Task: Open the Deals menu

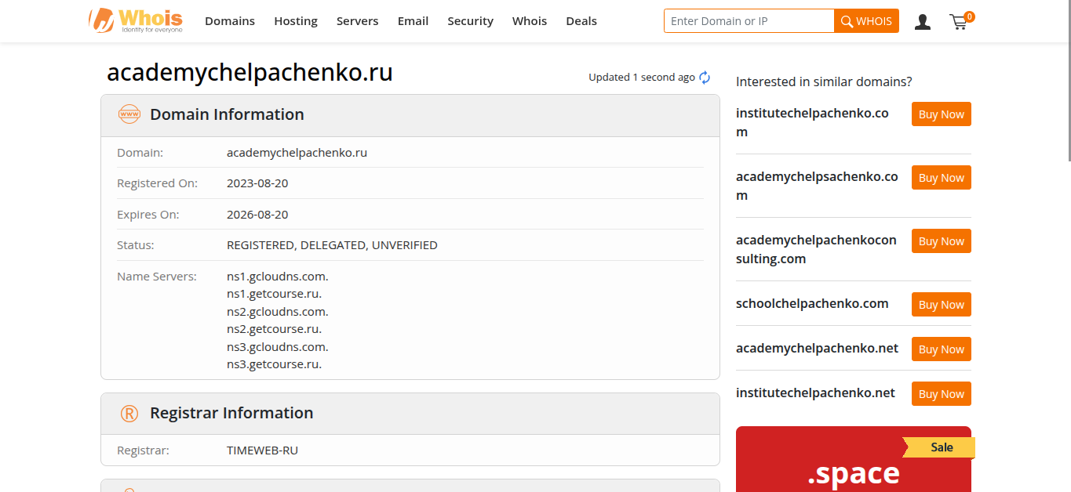Action: tap(581, 21)
